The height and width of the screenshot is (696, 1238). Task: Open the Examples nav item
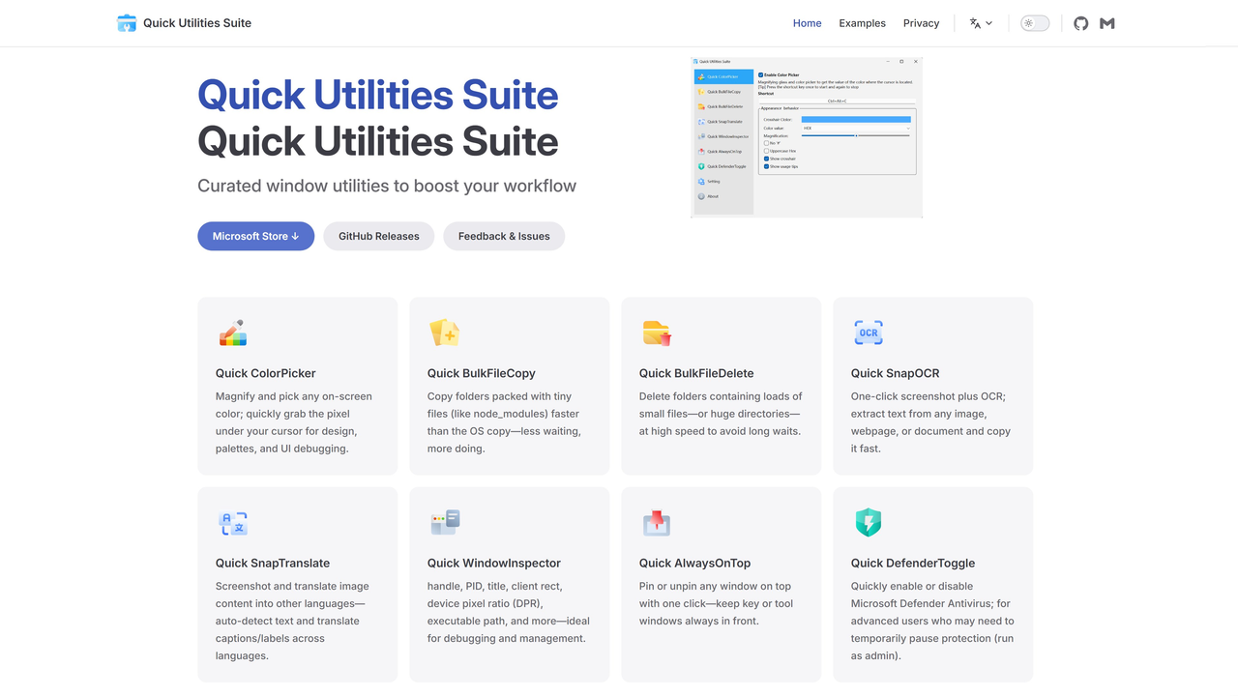pos(862,23)
